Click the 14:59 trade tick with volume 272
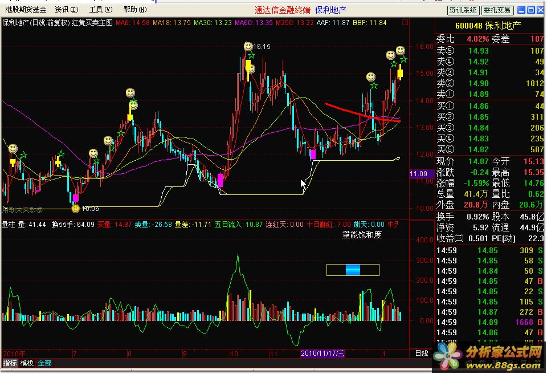Image resolution: width=547 pixels, height=374 pixels. coord(490,312)
